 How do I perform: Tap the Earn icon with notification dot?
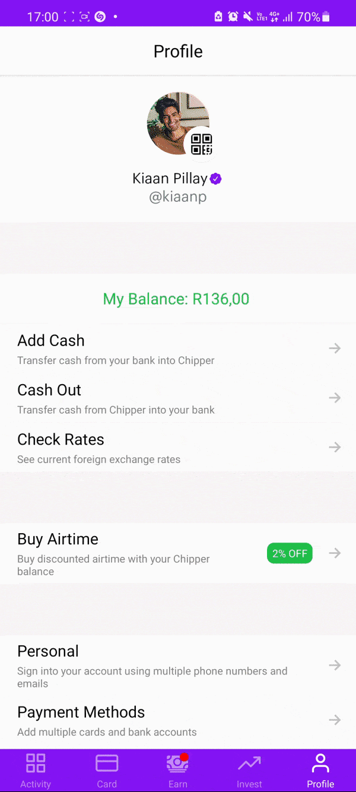[177, 762]
